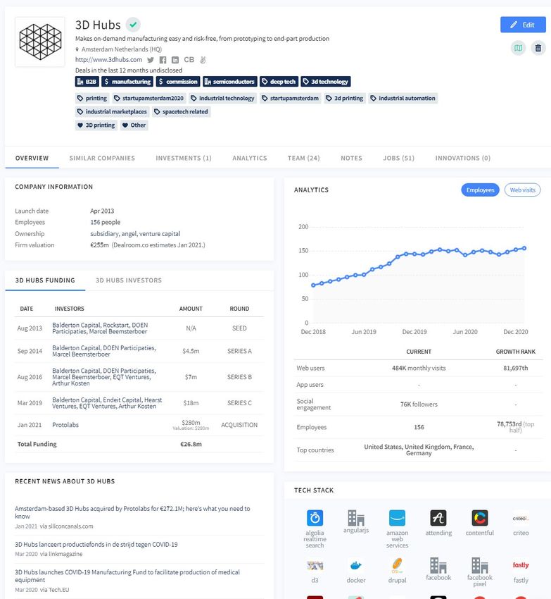The width and height of the screenshot is (551, 599).
Task: Click the 3D Hubs cube logo
Action: point(40,42)
